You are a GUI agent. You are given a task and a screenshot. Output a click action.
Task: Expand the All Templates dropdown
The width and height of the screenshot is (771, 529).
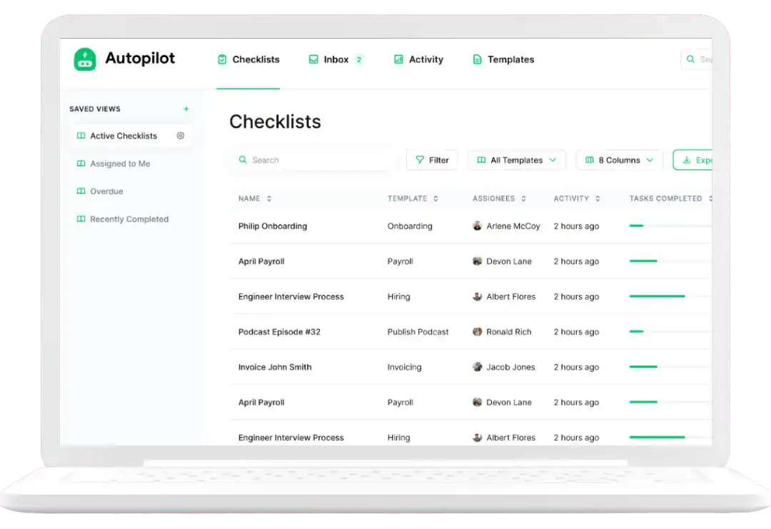(517, 160)
